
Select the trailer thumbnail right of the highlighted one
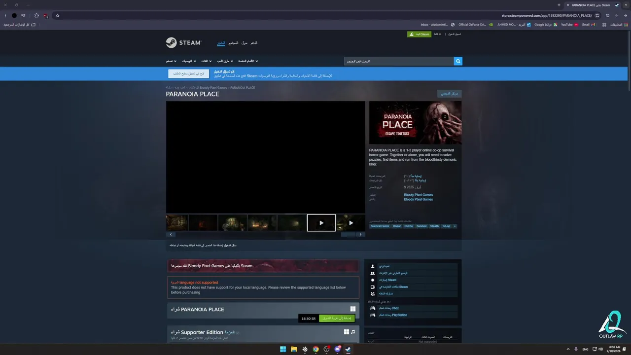point(351,223)
